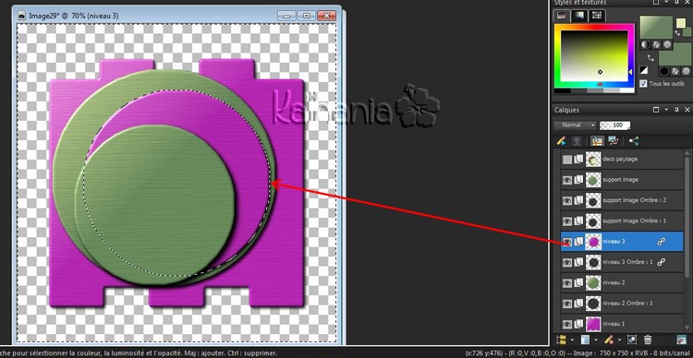
Task: Hide the niveau 2 layer
Action: pyautogui.click(x=567, y=282)
